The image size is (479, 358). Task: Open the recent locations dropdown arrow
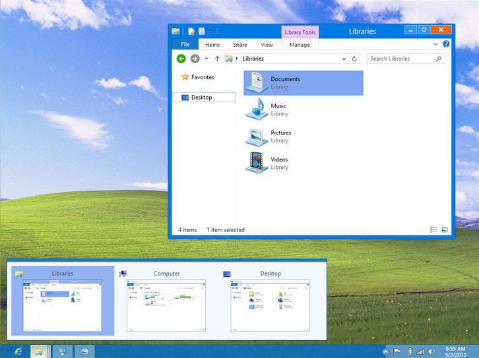tap(207, 59)
